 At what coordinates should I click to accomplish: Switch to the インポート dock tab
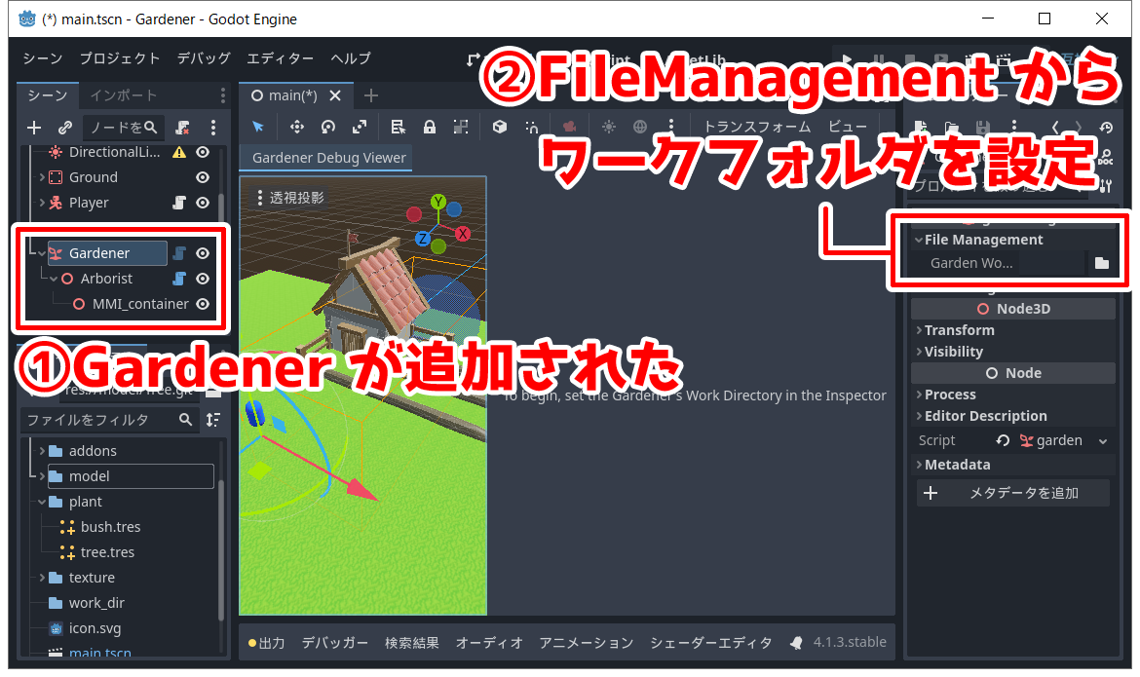click(x=123, y=95)
